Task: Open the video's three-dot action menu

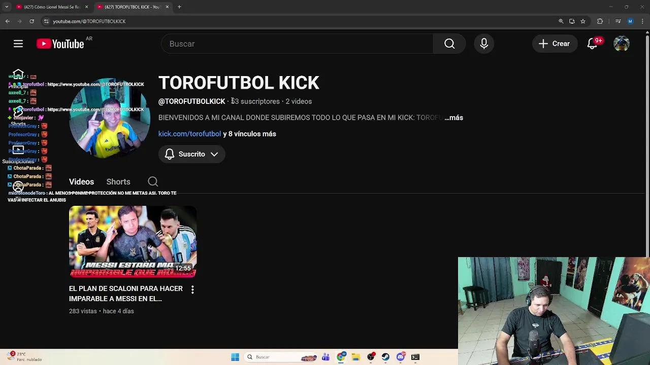Action: tap(192, 289)
